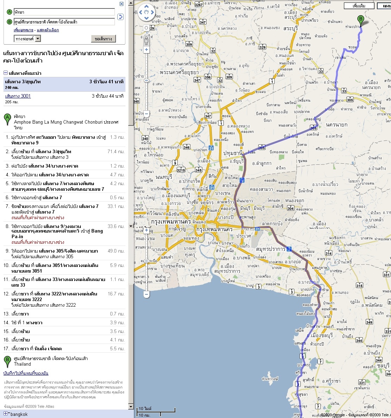Select step 13 เลี้ยวขวา 0.7 กม.

click(x=64, y=314)
